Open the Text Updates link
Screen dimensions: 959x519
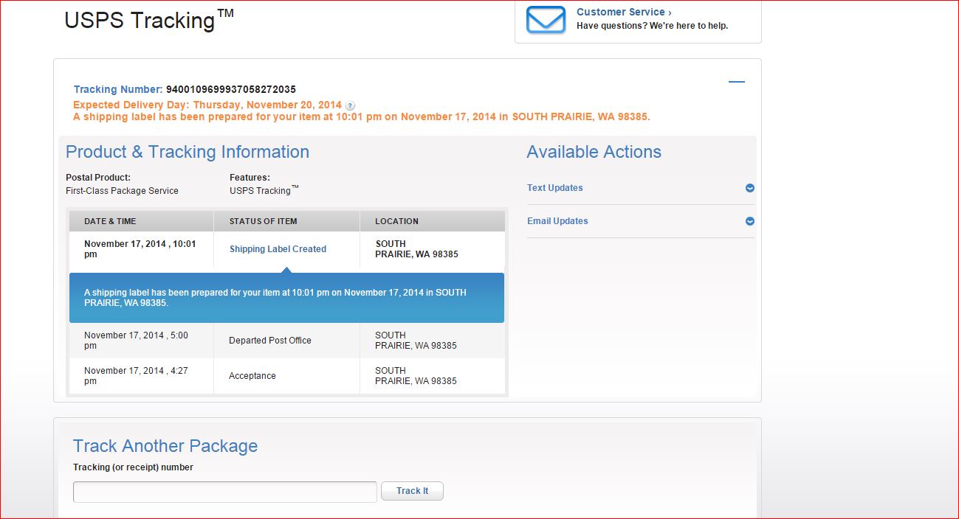click(555, 188)
